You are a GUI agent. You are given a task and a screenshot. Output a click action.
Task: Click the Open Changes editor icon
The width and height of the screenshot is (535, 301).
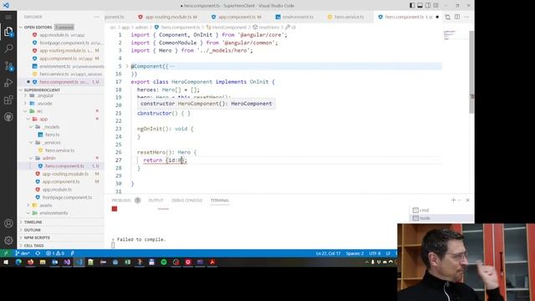448,17
